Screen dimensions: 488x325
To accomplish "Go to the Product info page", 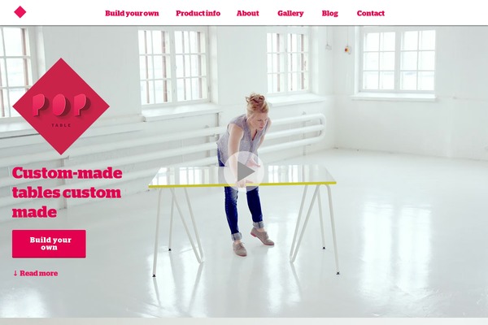I will pos(198,13).
